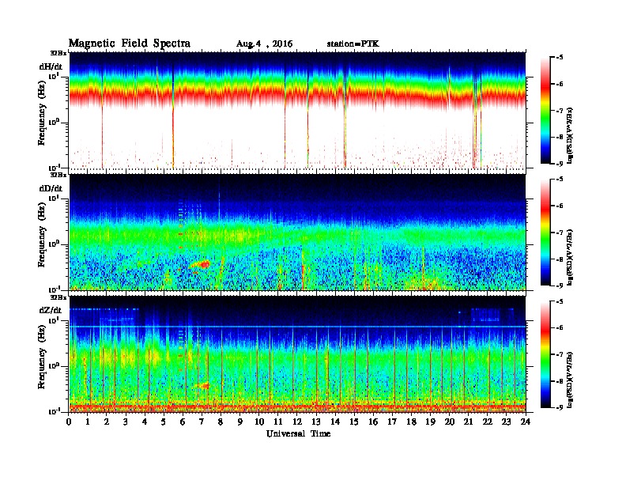Click hour tick label "24" on time axis

click(526, 422)
